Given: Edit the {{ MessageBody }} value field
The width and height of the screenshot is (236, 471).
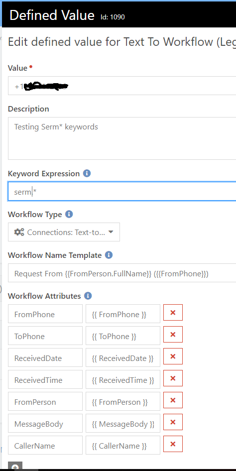Looking at the screenshot, I should (x=123, y=423).
